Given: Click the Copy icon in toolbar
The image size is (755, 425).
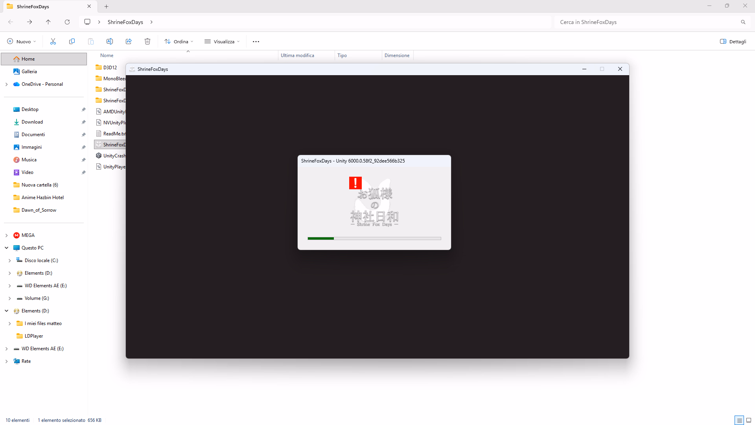Looking at the screenshot, I should tap(72, 41).
